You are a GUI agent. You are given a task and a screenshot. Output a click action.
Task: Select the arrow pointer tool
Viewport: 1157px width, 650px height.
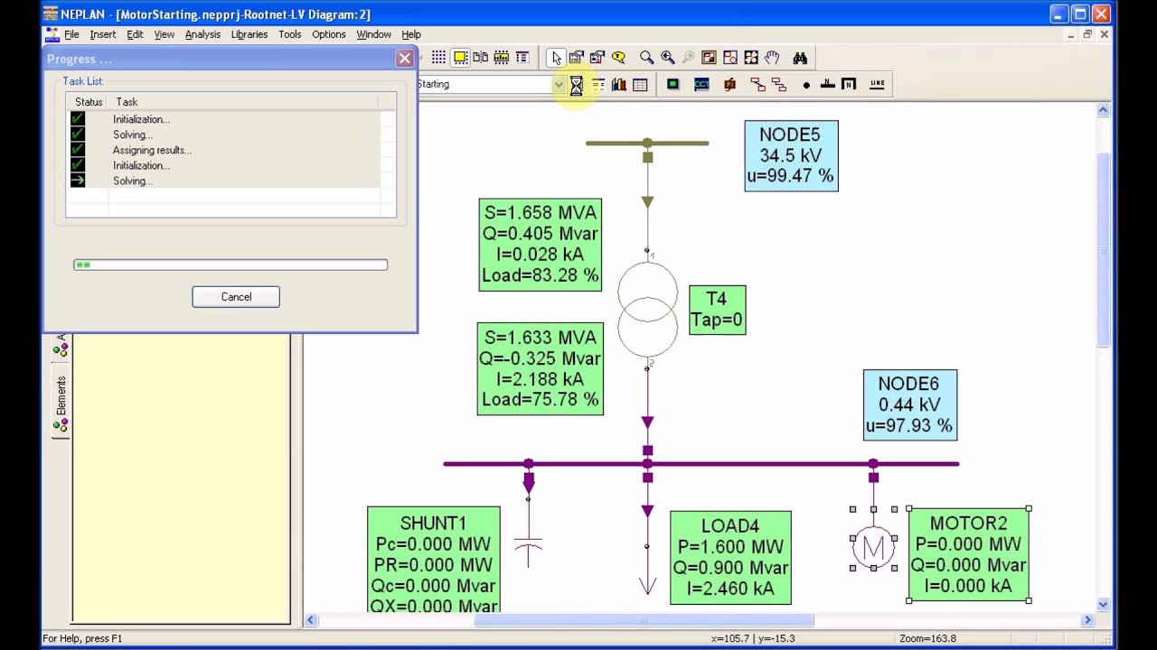pyautogui.click(x=556, y=58)
